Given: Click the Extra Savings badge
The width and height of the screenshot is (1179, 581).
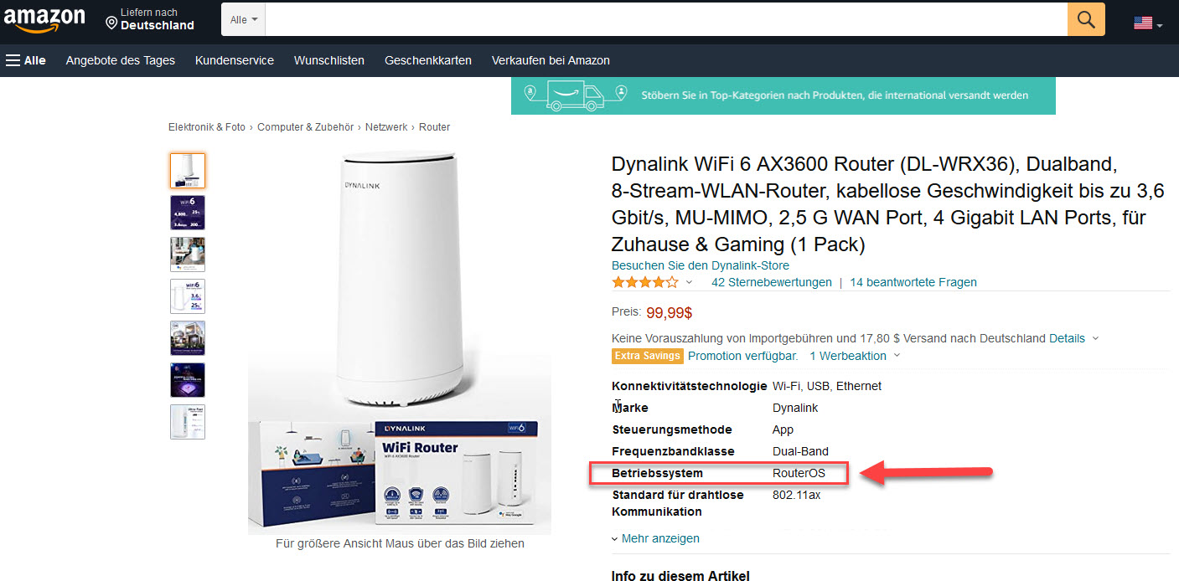Looking at the screenshot, I should pos(648,356).
